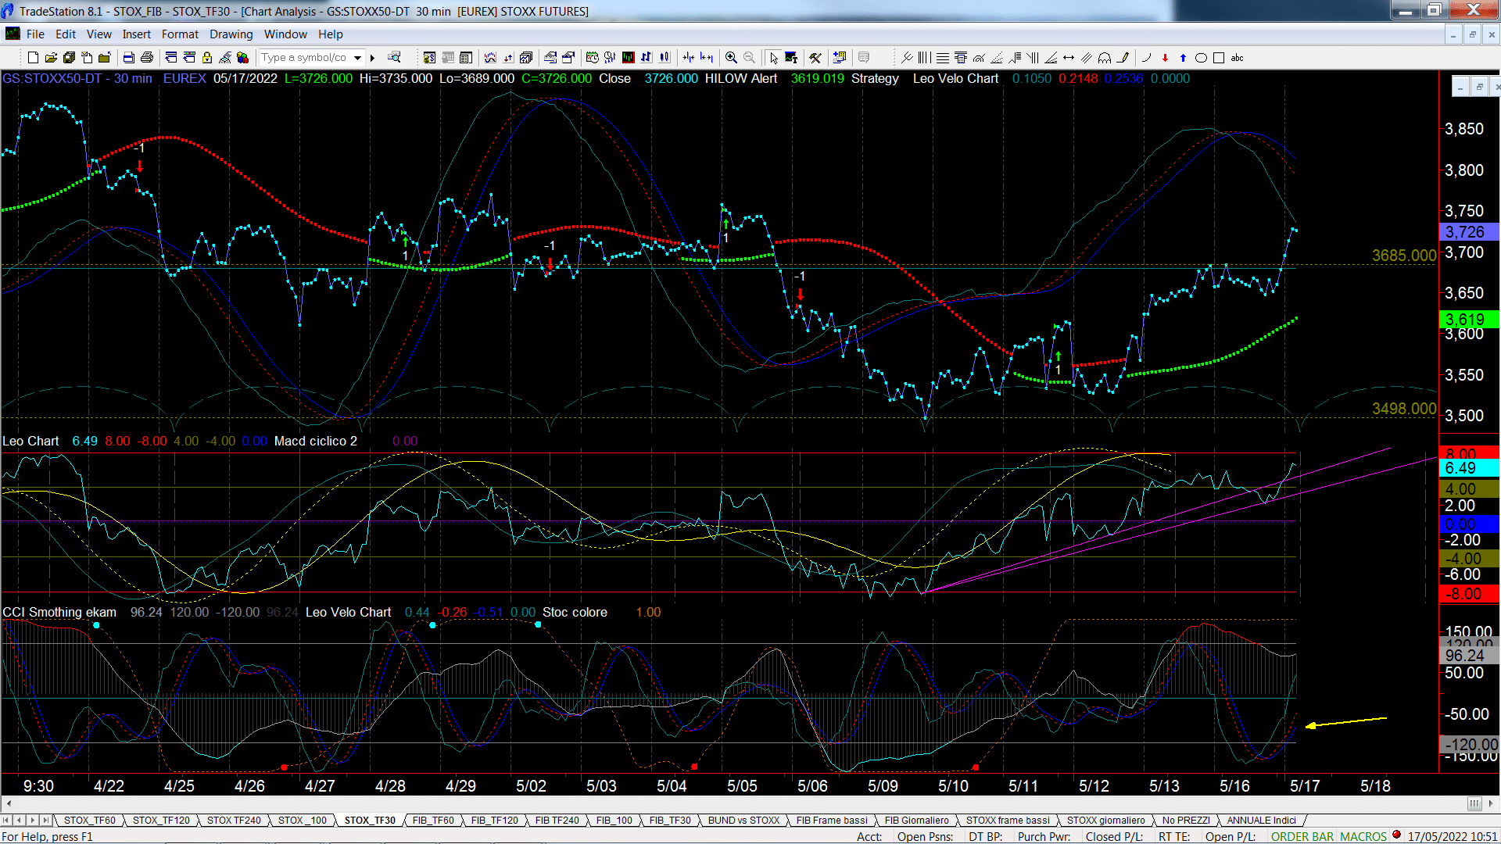Click the symbol lookup magnifier icon

[x=394, y=58]
